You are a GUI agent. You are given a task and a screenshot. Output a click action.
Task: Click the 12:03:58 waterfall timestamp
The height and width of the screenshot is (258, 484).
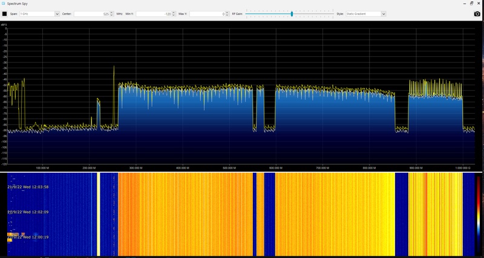[x=28, y=187]
